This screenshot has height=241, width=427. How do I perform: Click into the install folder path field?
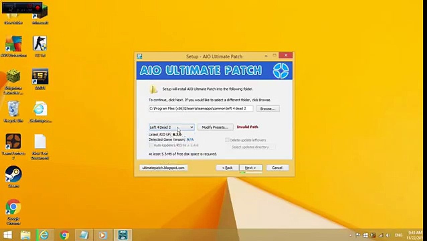tap(201, 109)
